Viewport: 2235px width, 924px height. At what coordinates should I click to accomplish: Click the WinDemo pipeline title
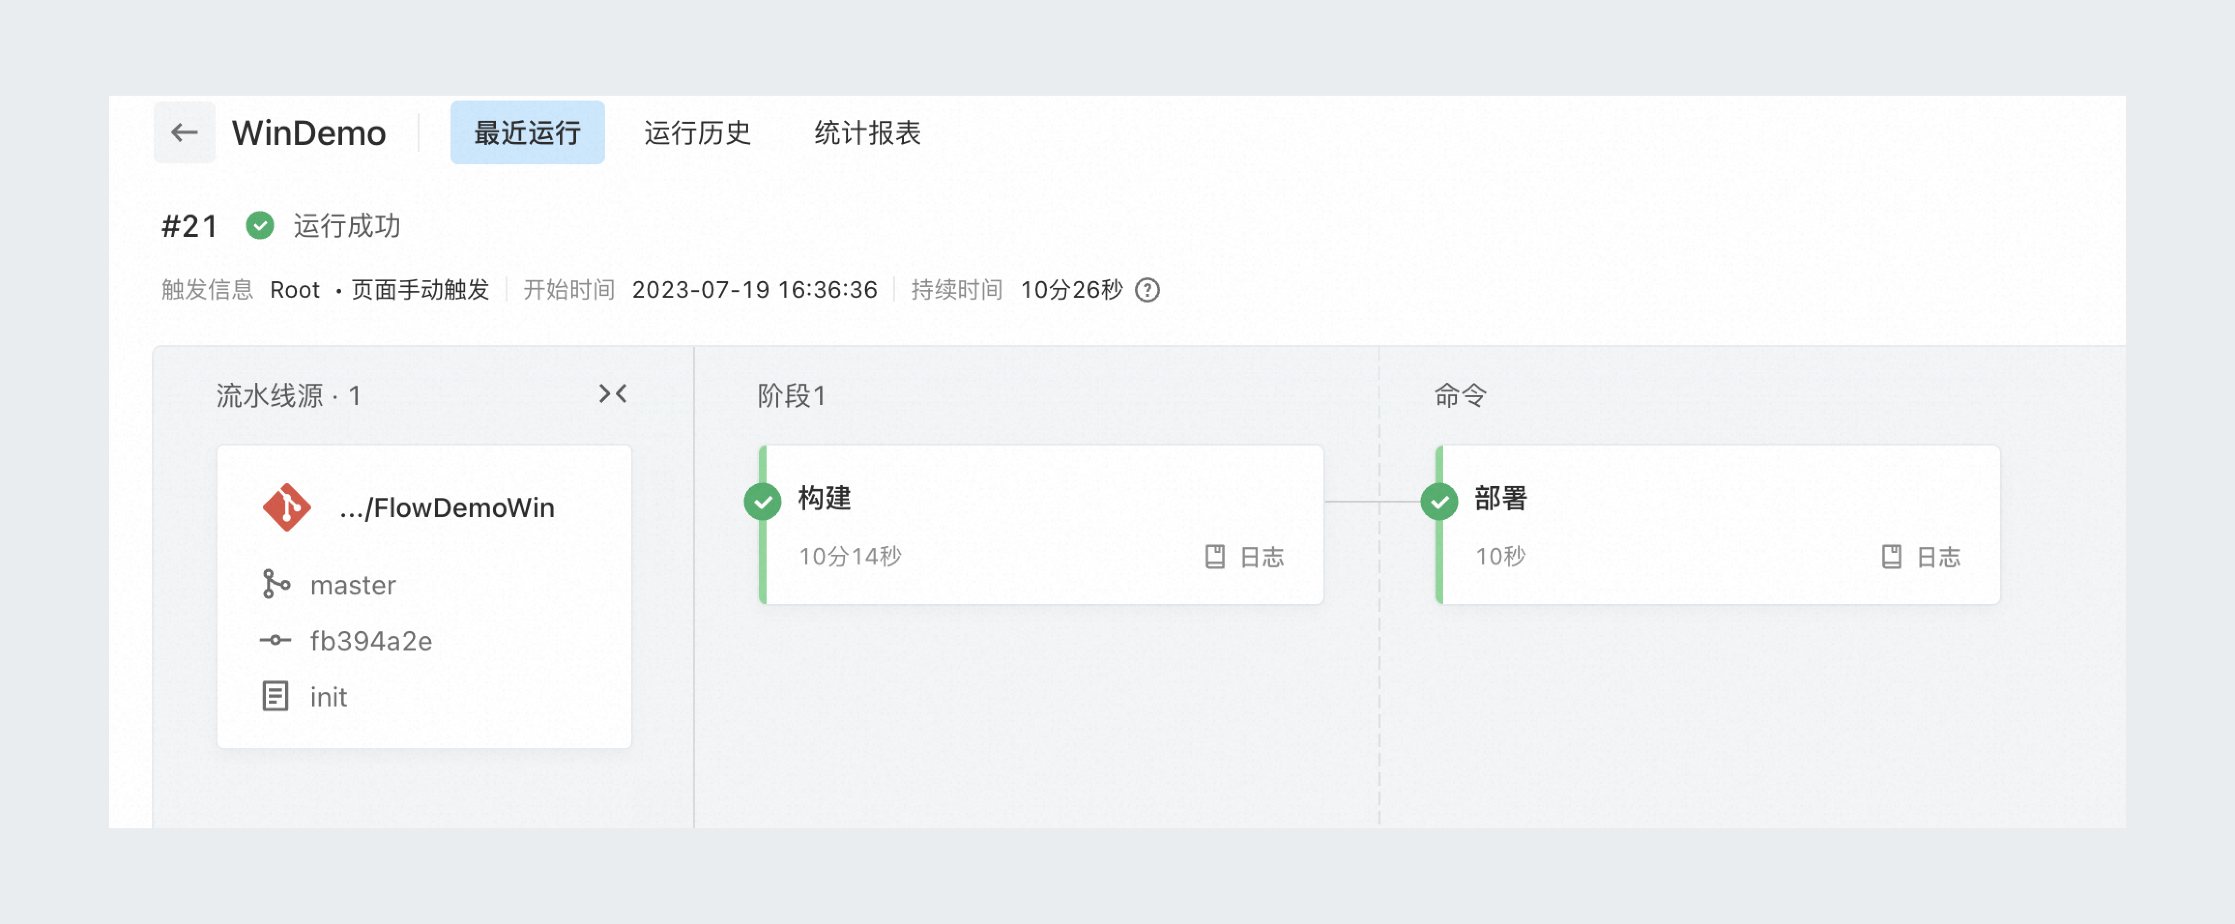(x=308, y=133)
